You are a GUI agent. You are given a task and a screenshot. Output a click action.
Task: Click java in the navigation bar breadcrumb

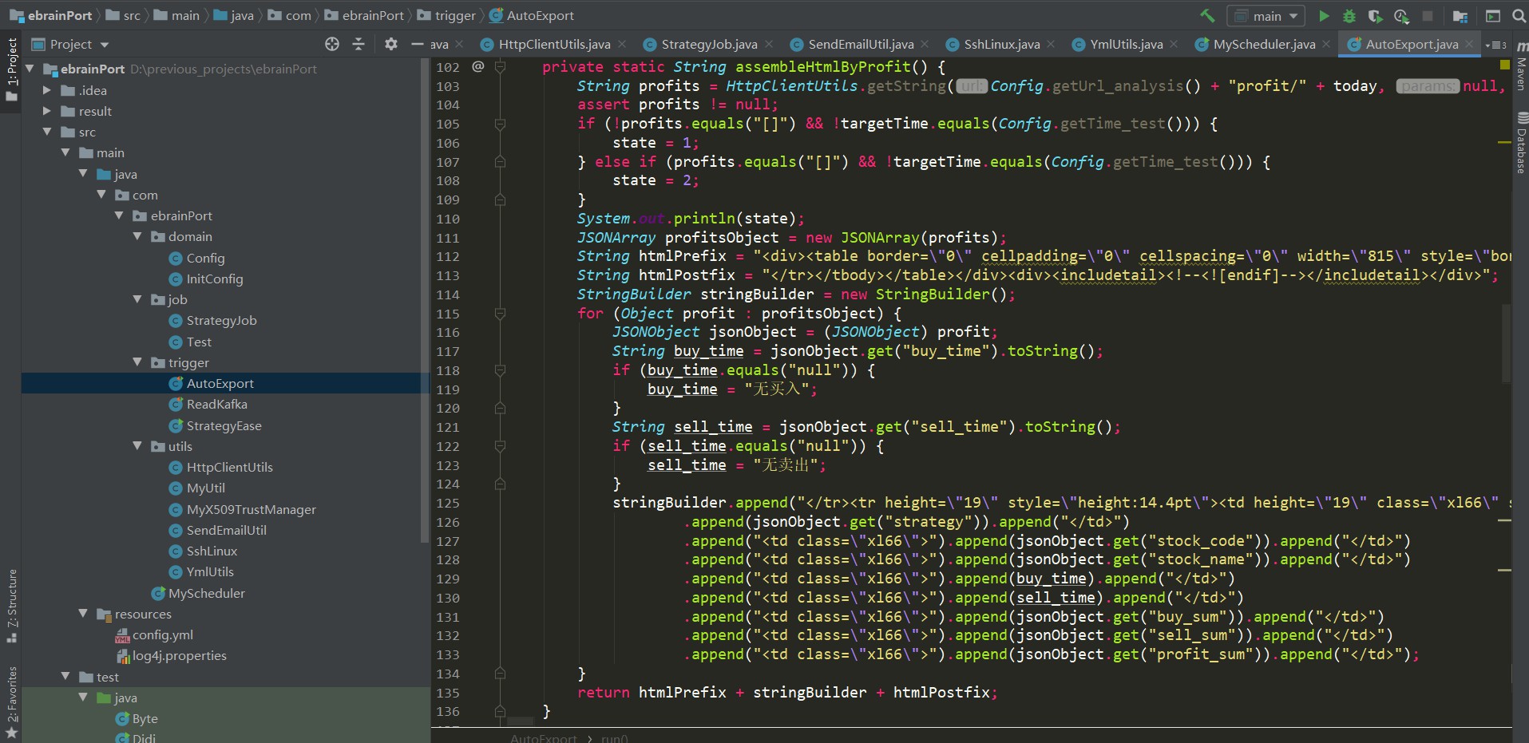(x=234, y=16)
